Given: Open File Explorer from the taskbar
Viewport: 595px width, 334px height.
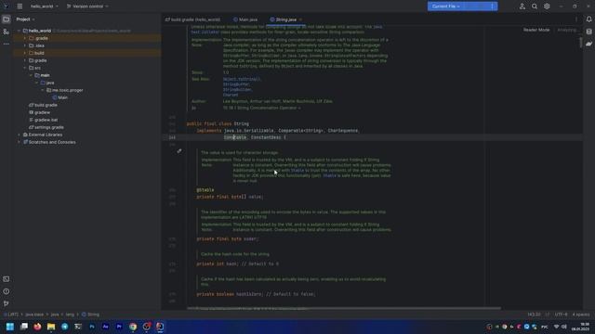Looking at the screenshot, I should pos(51,327).
